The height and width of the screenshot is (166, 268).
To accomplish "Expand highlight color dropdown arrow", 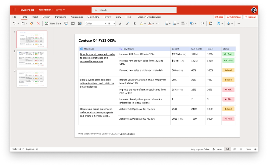I will click(145, 24).
